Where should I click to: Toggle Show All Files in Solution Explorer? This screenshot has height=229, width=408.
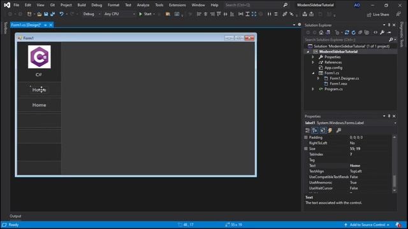(367, 32)
